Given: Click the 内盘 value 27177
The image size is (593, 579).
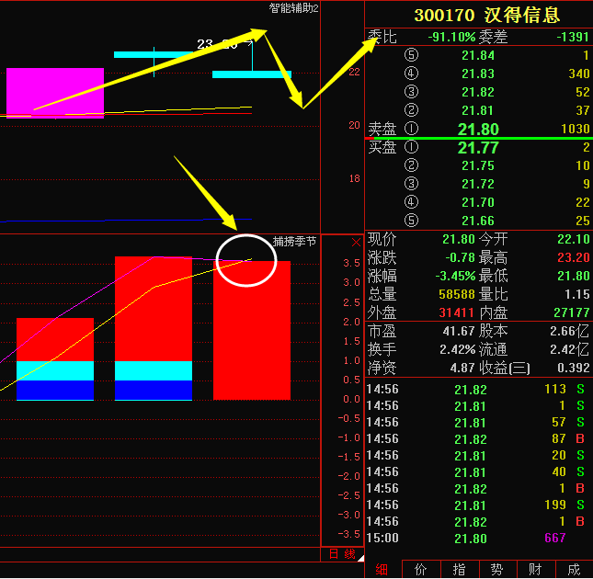Looking at the screenshot, I should [572, 312].
